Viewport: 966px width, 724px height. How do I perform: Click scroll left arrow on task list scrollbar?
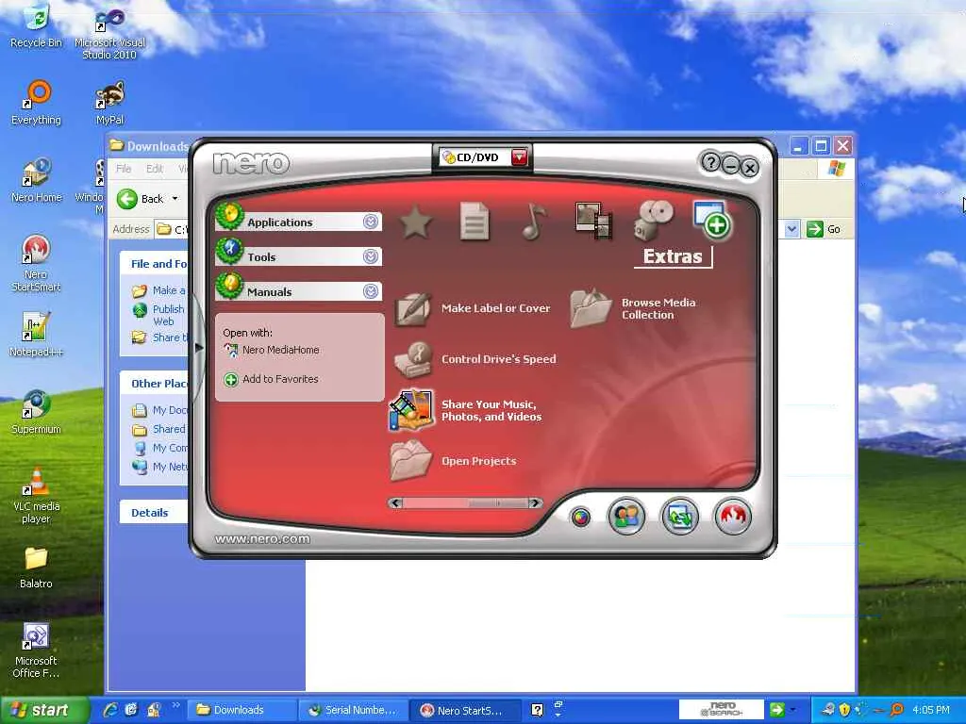click(395, 503)
